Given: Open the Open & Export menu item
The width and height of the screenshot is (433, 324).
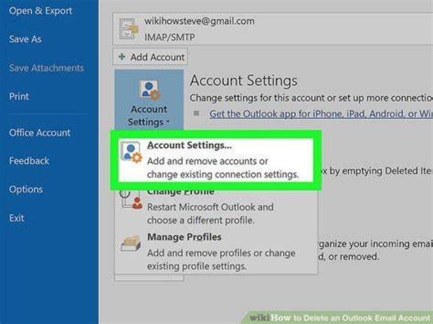Looking at the screenshot, I should point(40,11).
